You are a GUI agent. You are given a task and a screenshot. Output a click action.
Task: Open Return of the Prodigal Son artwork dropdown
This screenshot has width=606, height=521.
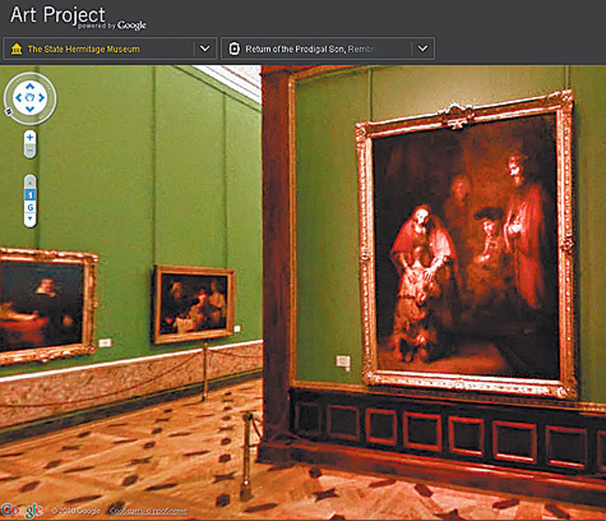click(328, 49)
